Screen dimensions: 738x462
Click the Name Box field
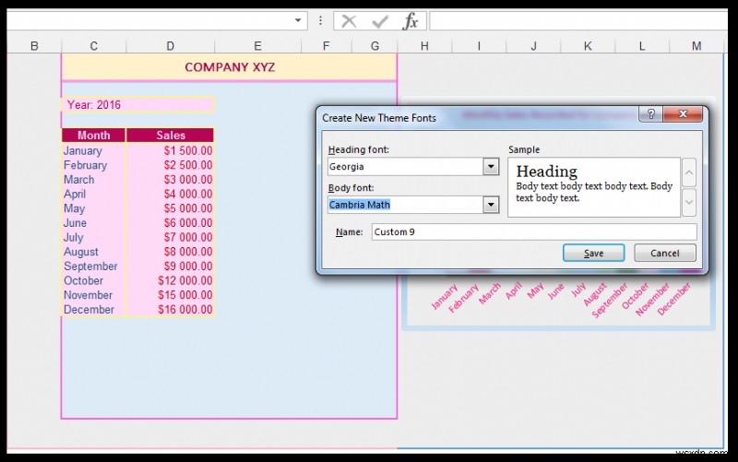click(149, 20)
